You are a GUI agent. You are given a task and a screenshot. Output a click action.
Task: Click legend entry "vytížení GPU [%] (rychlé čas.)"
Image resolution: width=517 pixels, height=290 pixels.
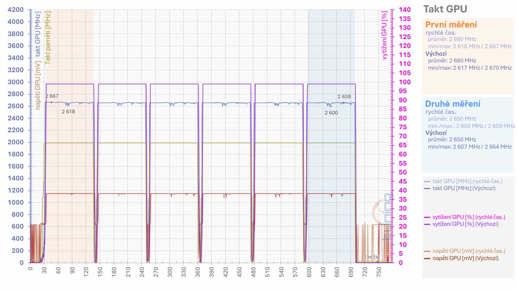(469, 217)
